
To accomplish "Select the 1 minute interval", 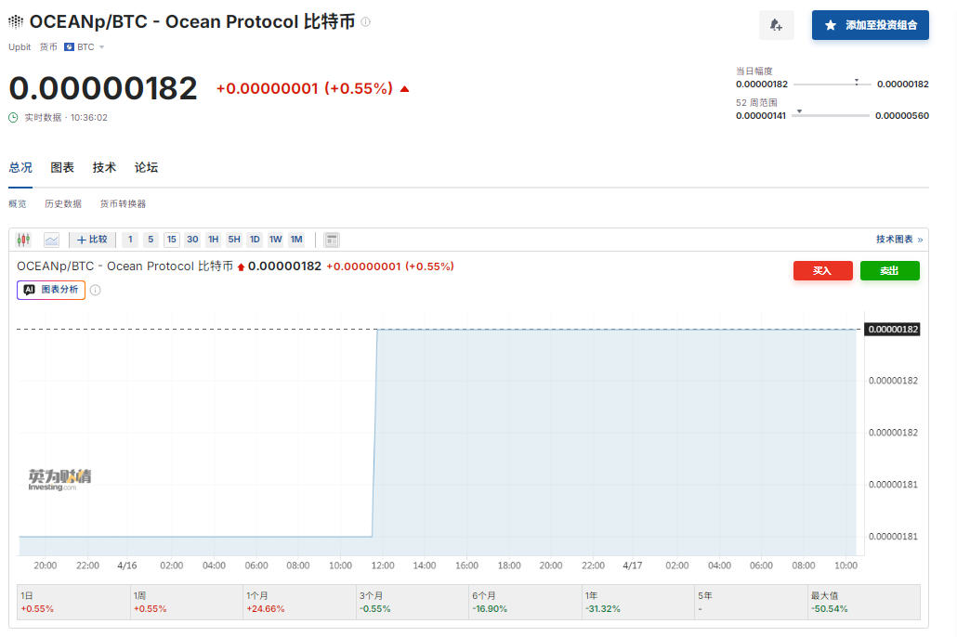I will (130, 240).
